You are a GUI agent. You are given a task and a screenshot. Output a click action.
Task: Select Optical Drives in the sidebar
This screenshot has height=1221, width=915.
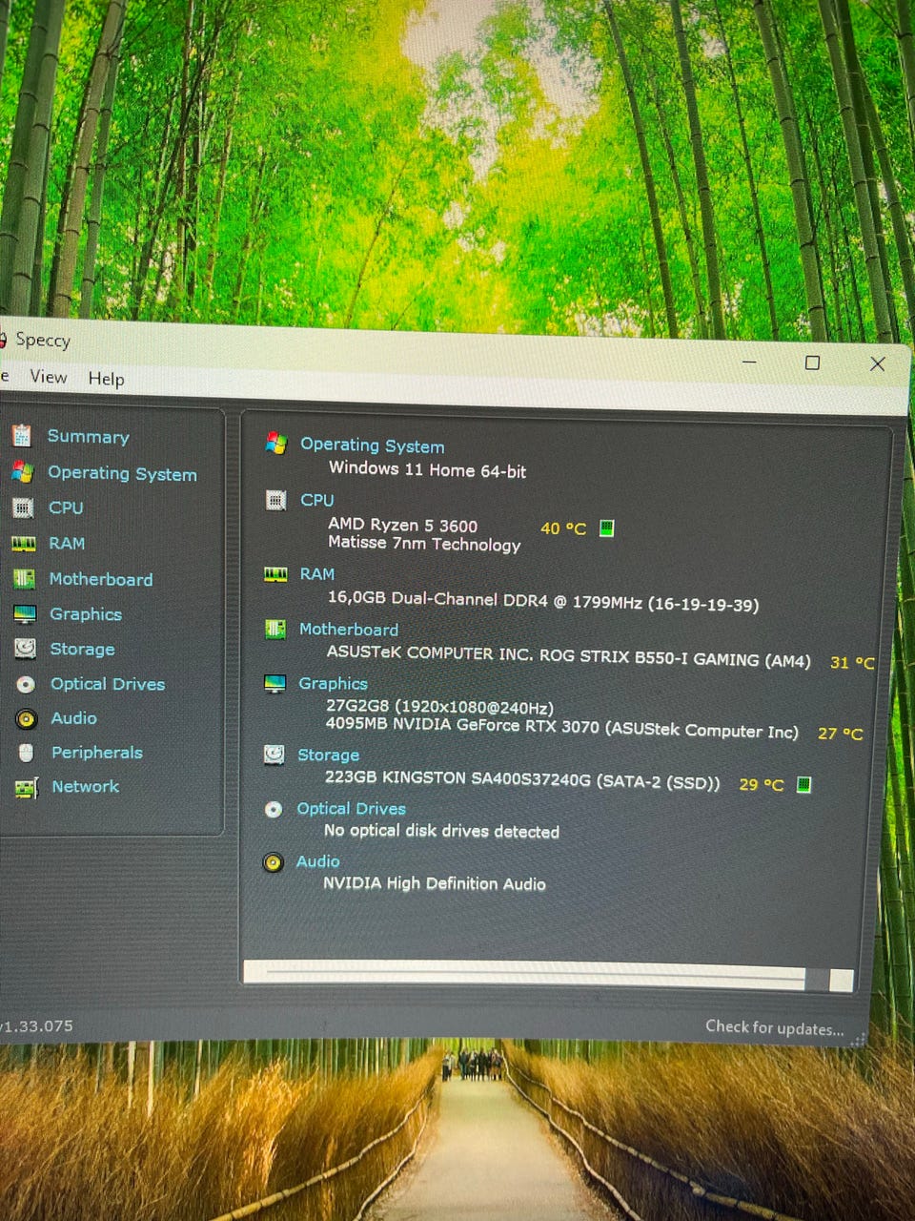pyautogui.click(x=108, y=684)
